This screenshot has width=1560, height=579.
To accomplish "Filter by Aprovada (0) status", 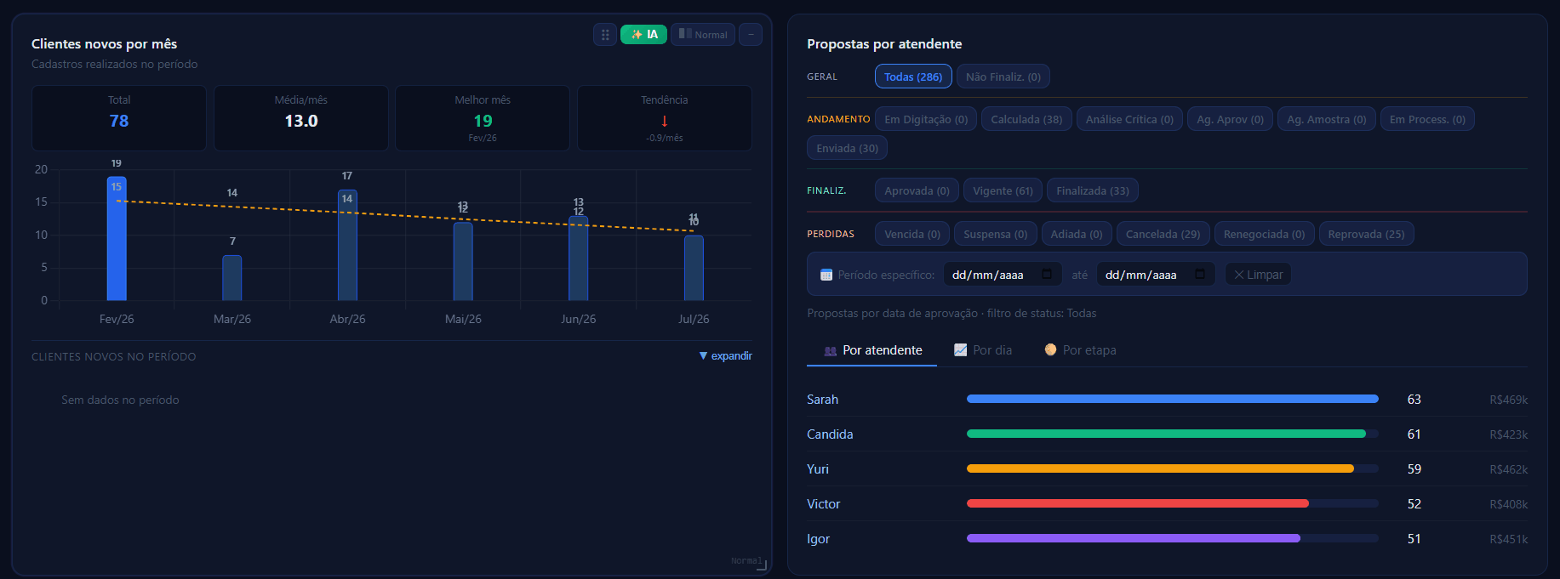I will [917, 190].
